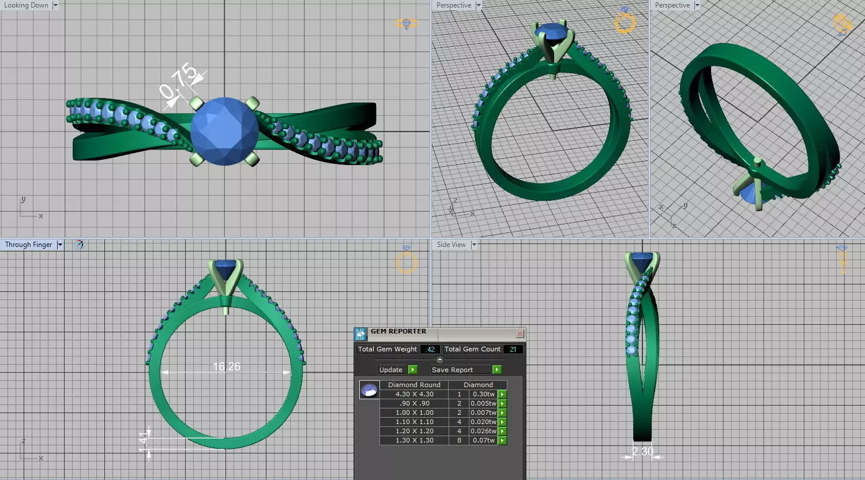
Task: Click the 16.26 inner diameter dimension
Action: 227,366
